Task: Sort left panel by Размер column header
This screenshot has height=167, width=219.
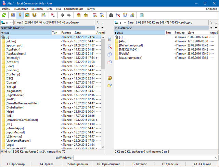Action: [66, 33]
